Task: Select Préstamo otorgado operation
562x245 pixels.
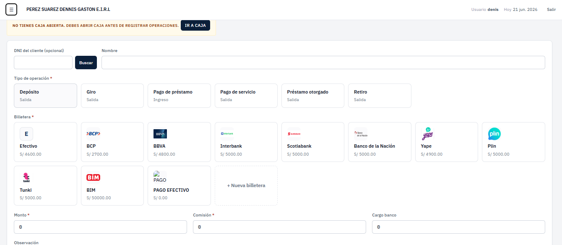Action: tap(313, 96)
